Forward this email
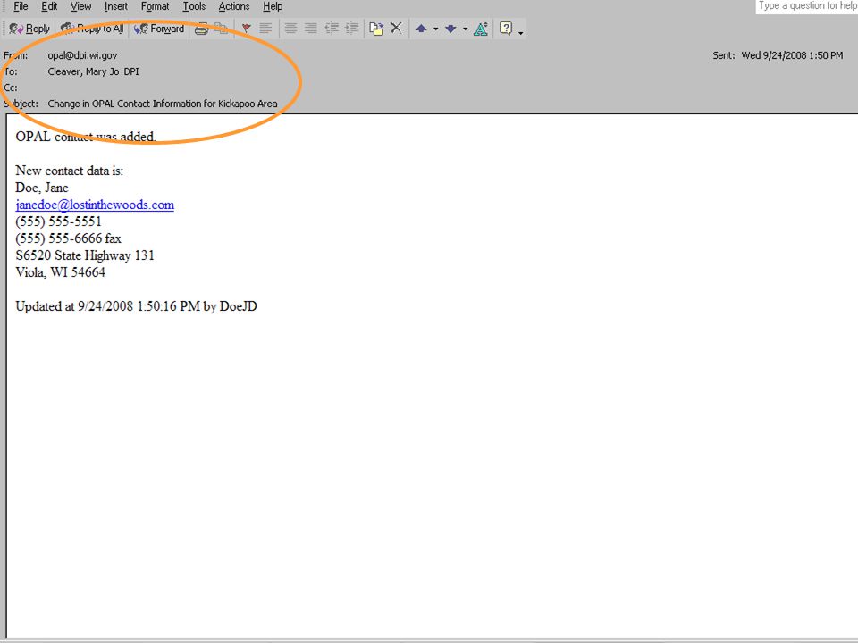 159,29
